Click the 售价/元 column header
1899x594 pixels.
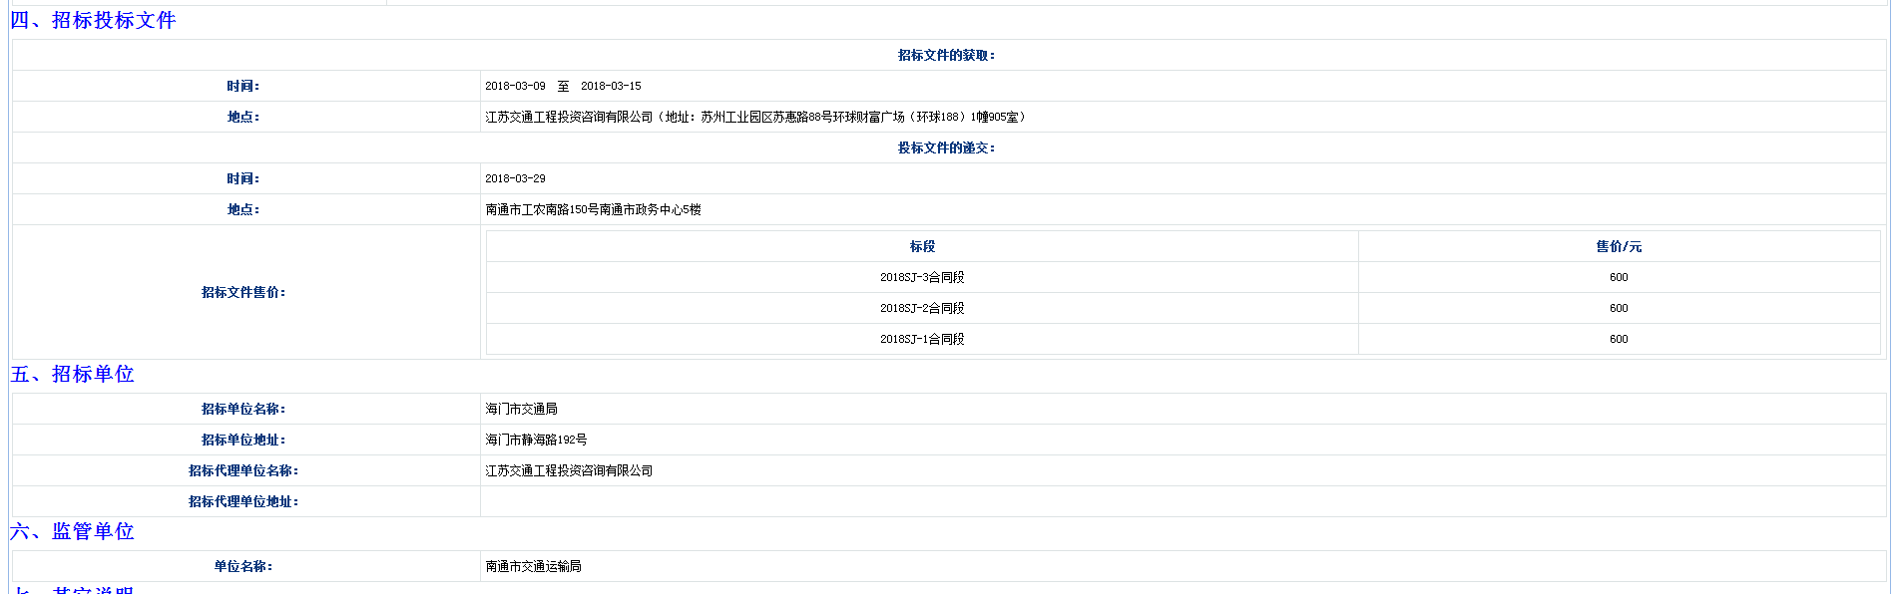click(1618, 247)
